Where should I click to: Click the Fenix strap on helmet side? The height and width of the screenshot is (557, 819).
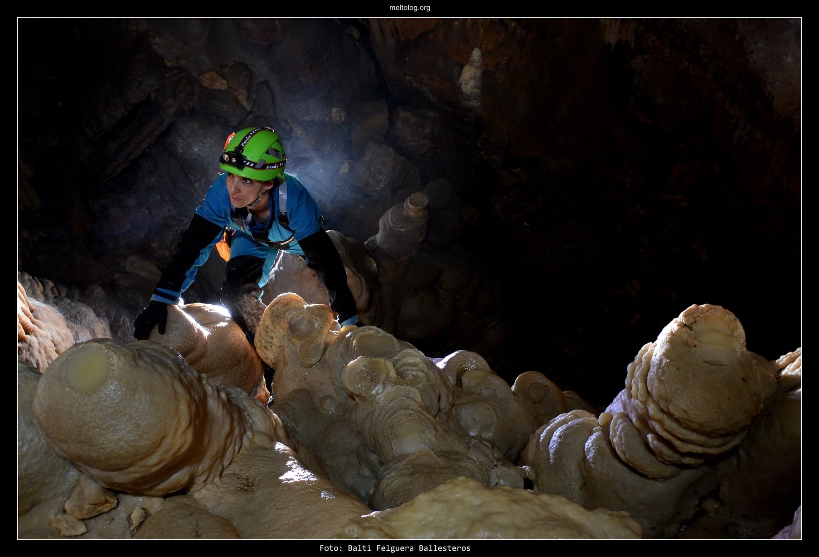tap(272, 165)
